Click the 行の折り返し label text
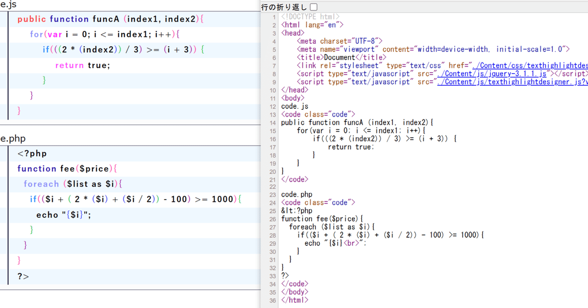Image resolution: width=588 pixels, height=308 pixels. (x=285, y=7)
